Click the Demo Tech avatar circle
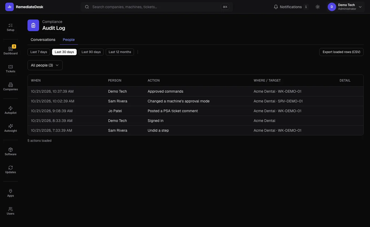This screenshot has width=370, height=227. 332,7
